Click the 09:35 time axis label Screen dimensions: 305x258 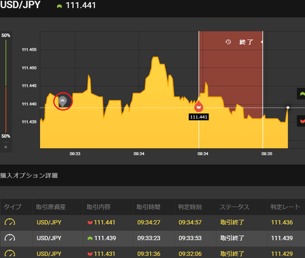point(267,154)
